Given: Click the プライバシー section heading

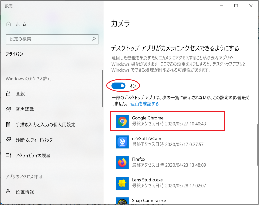Looking at the screenshot, I should tap(16, 54).
